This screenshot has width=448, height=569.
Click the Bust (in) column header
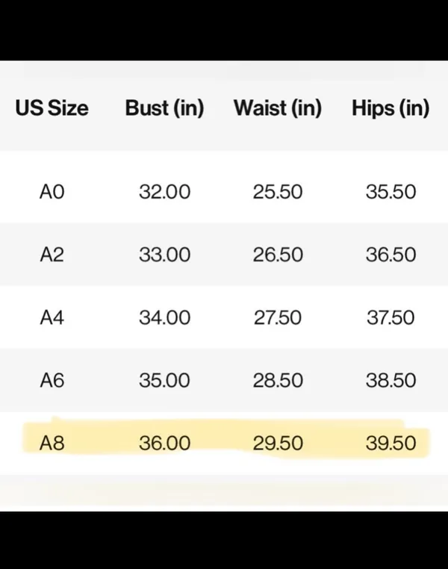tap(165, 108)
